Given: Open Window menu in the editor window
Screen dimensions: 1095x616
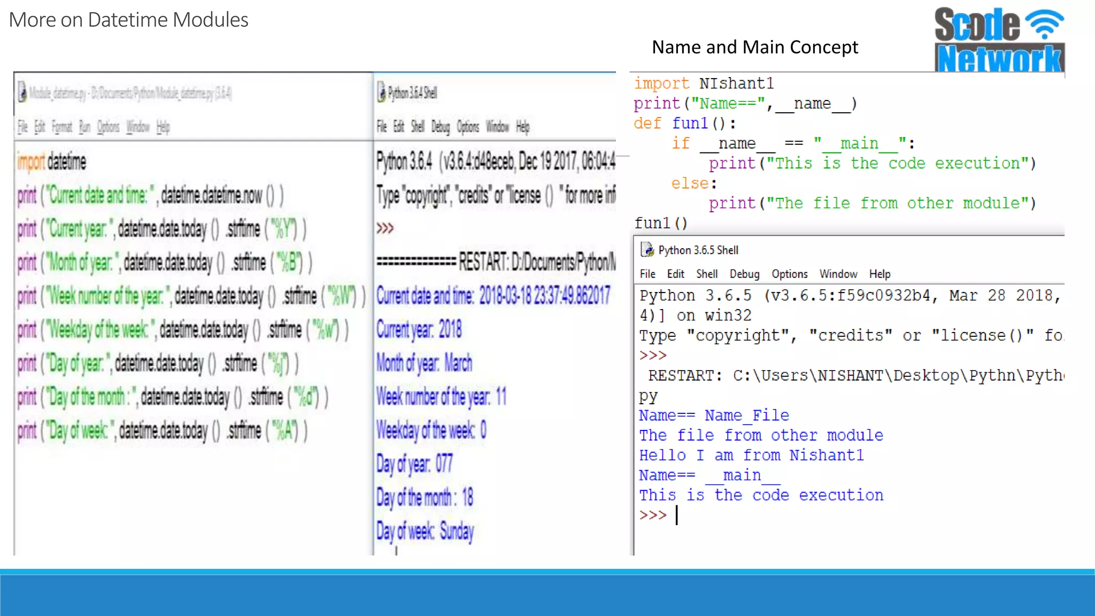Looking at the screenshot, I should 138,127.
